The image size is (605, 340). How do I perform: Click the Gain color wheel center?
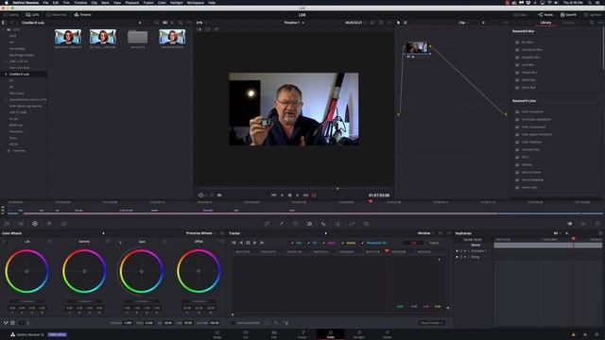(x=141, y=271)
